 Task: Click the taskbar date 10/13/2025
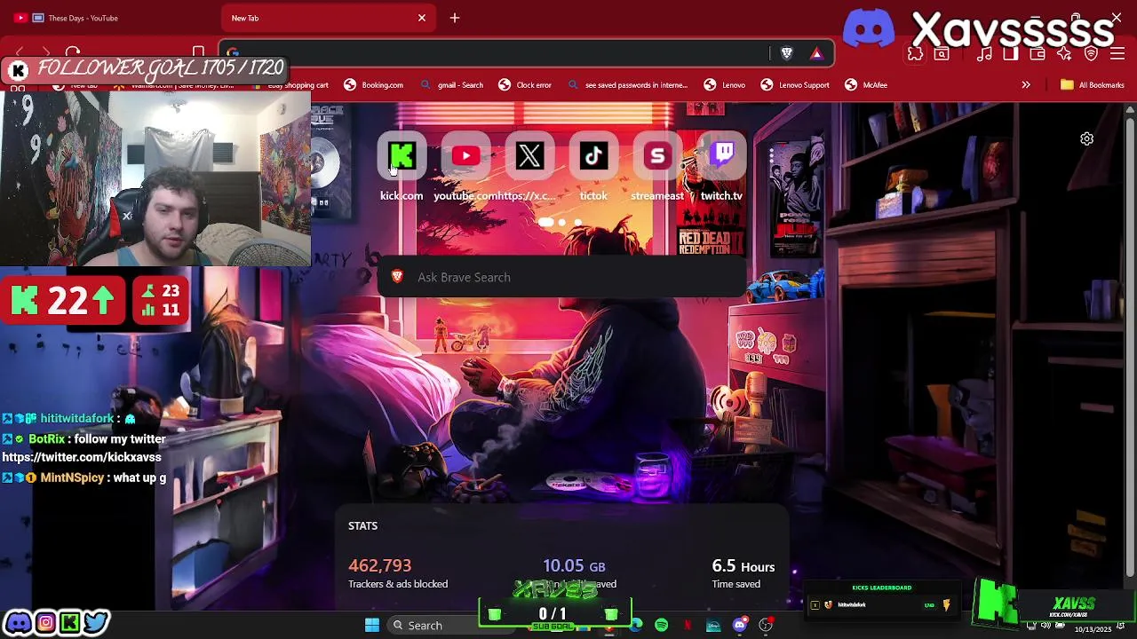tap(1093, 629)
